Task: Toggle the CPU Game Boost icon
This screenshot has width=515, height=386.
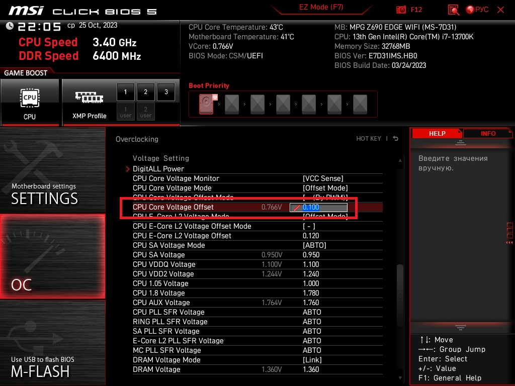Action: 30,98
